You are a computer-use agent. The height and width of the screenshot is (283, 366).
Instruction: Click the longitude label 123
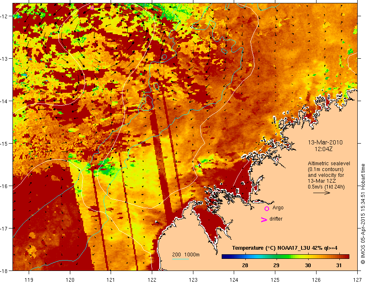(193, 280)
